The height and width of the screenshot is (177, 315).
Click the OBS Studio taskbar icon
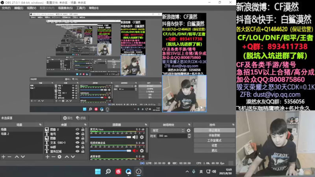[x=139, y=171]
